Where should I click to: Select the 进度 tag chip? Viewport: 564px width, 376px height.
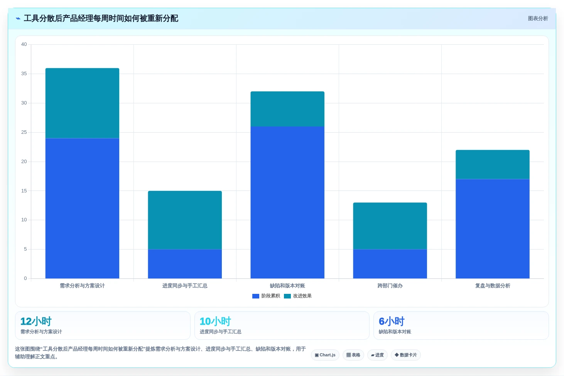377,355
